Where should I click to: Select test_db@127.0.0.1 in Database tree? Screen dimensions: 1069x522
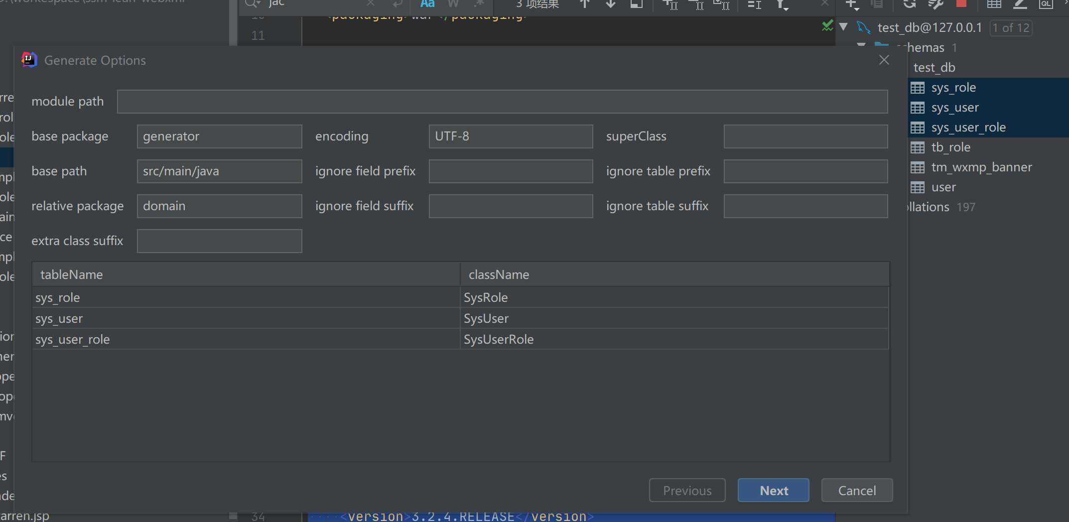click(x=930, y=27)
